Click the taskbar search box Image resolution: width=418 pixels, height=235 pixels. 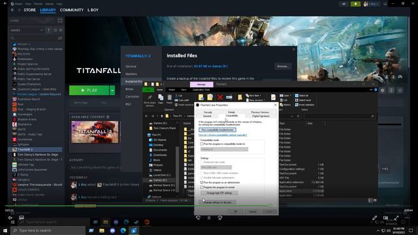[x=48, y=230]
